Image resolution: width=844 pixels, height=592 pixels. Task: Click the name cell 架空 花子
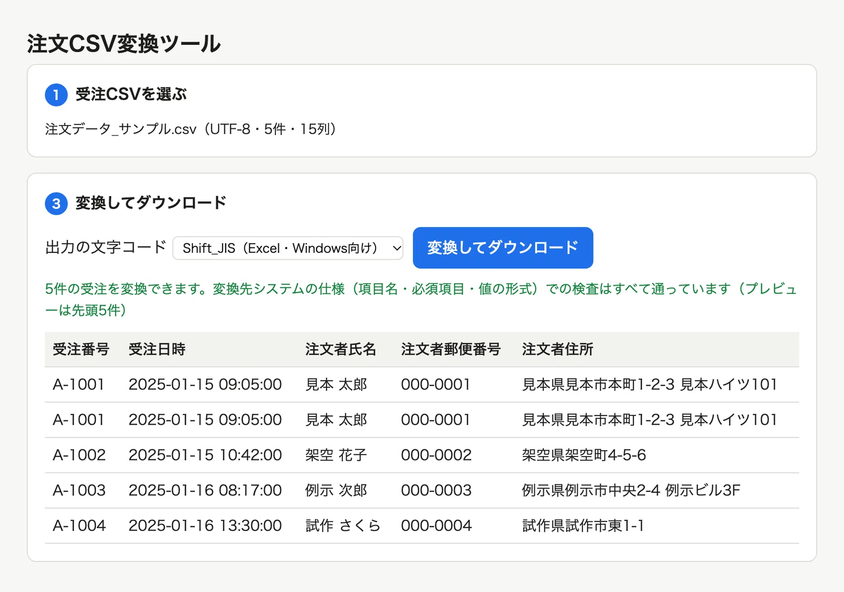click(336, 455)
